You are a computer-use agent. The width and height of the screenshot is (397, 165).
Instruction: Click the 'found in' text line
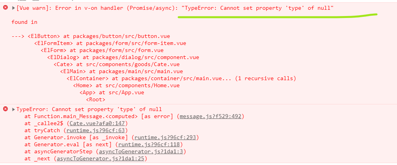point(24,22)
